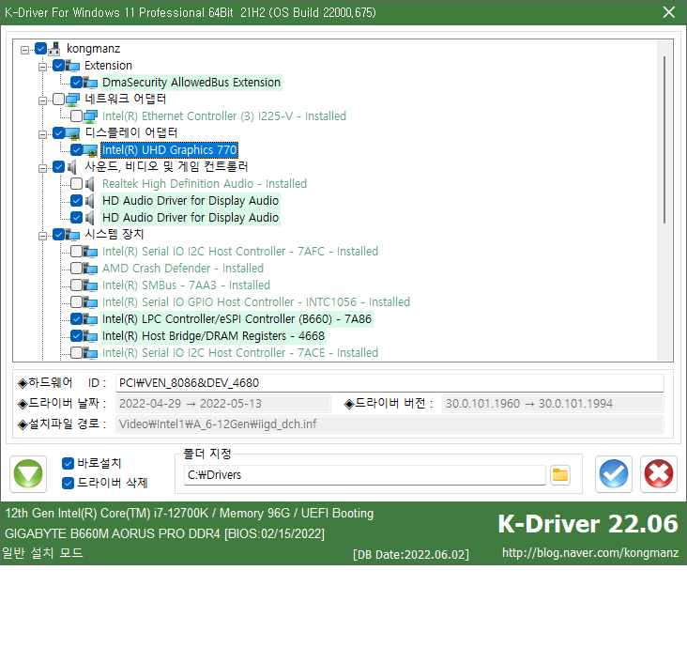
Task: Click the tree view vertical scrollbar
Action: coord(664,140)
